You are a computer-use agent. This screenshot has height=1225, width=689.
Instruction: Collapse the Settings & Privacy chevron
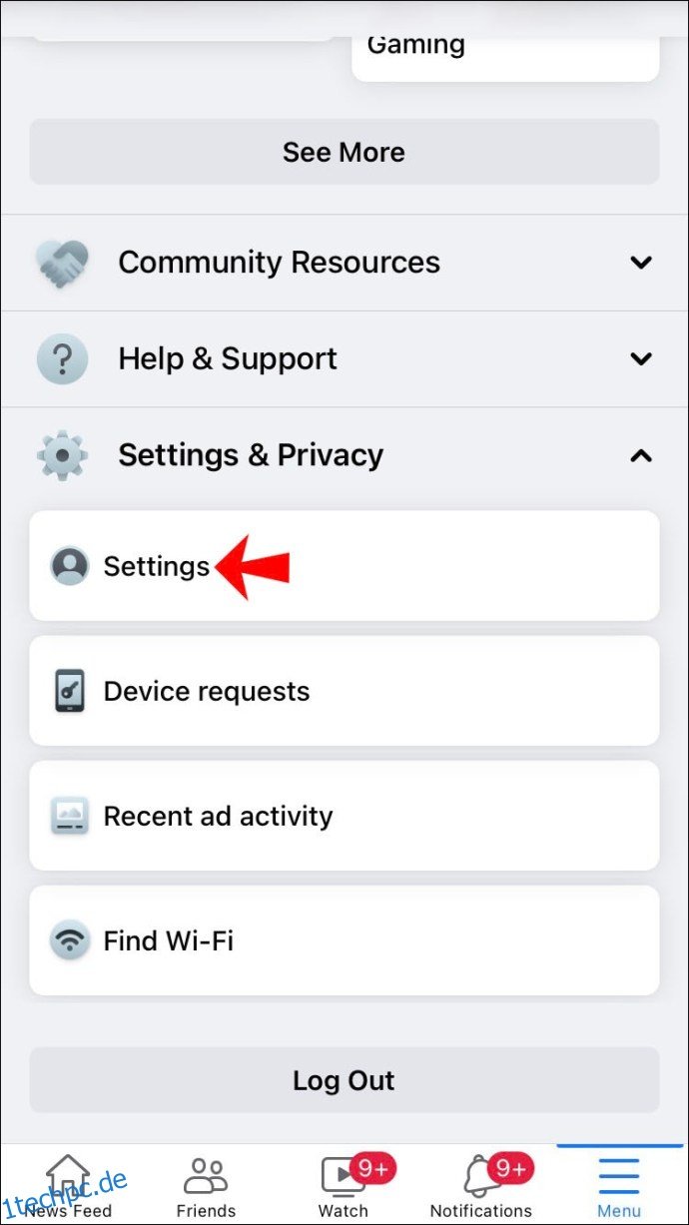(641, 455)
